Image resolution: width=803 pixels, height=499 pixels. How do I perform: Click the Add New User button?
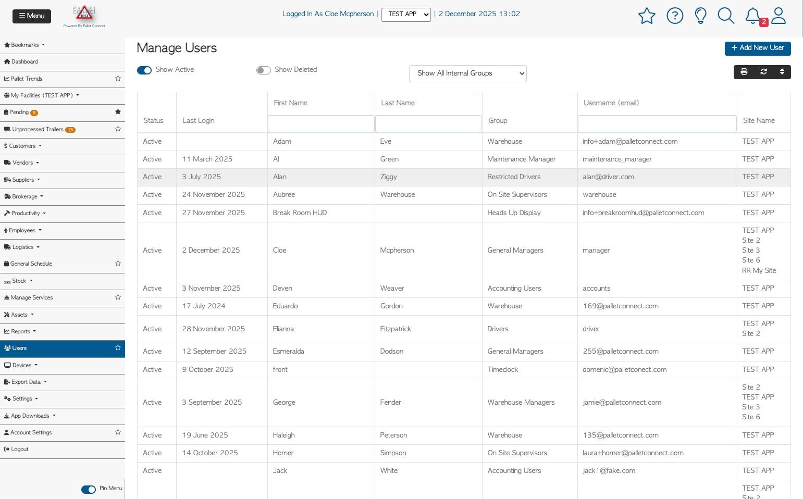coord(758,48)
